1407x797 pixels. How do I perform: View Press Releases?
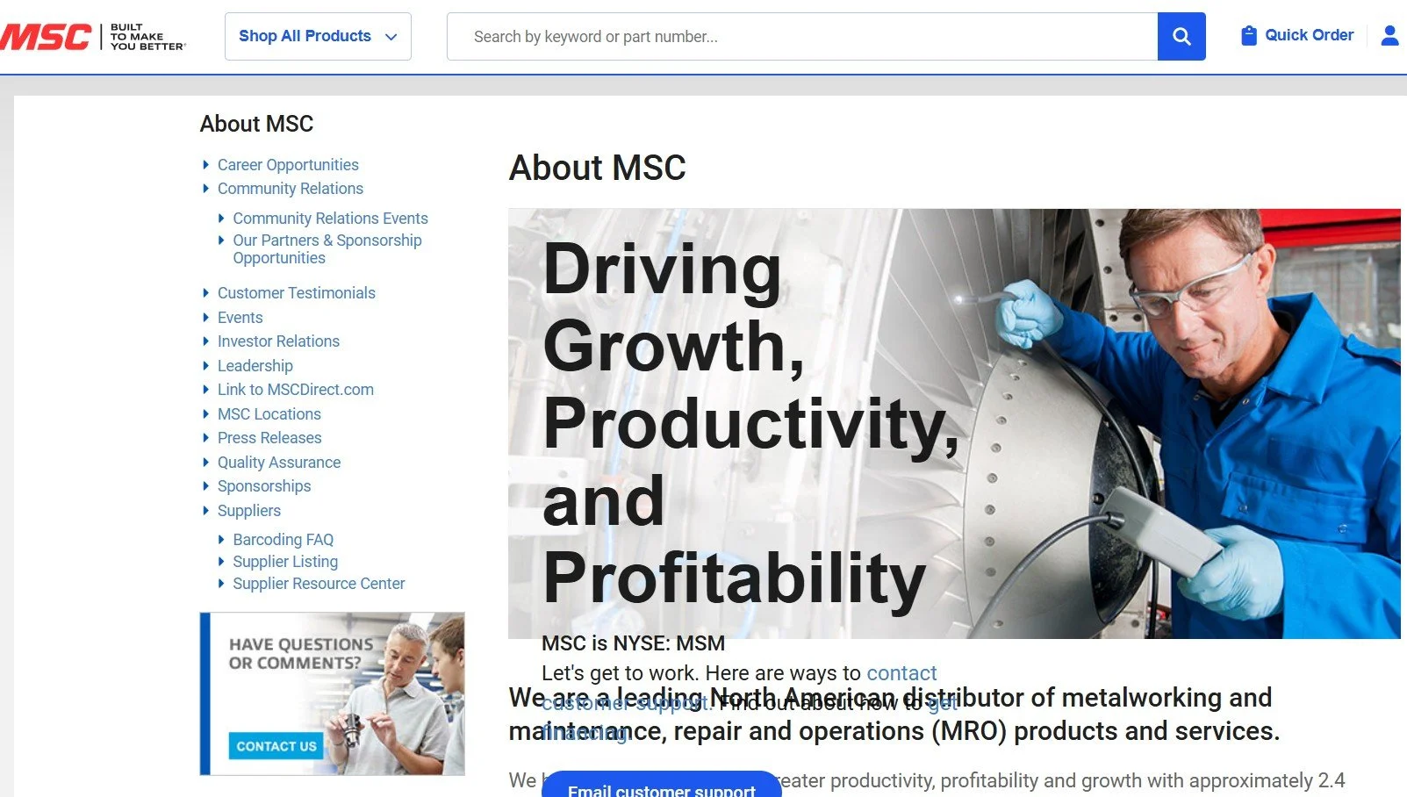(x=269, y=438)
